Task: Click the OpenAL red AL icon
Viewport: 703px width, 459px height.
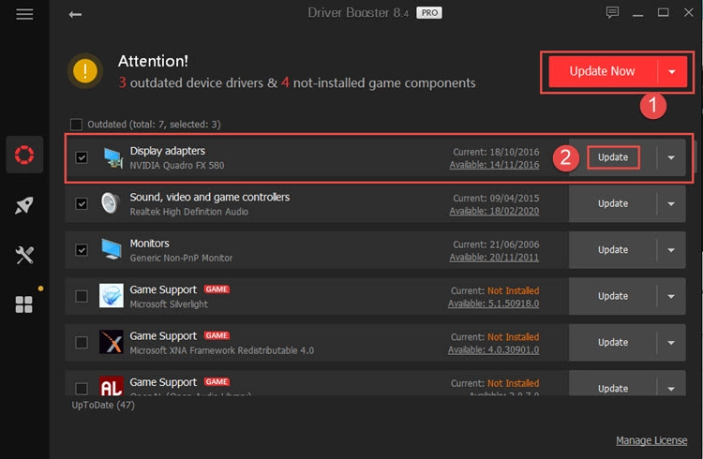Action: [x=112, y=386]
